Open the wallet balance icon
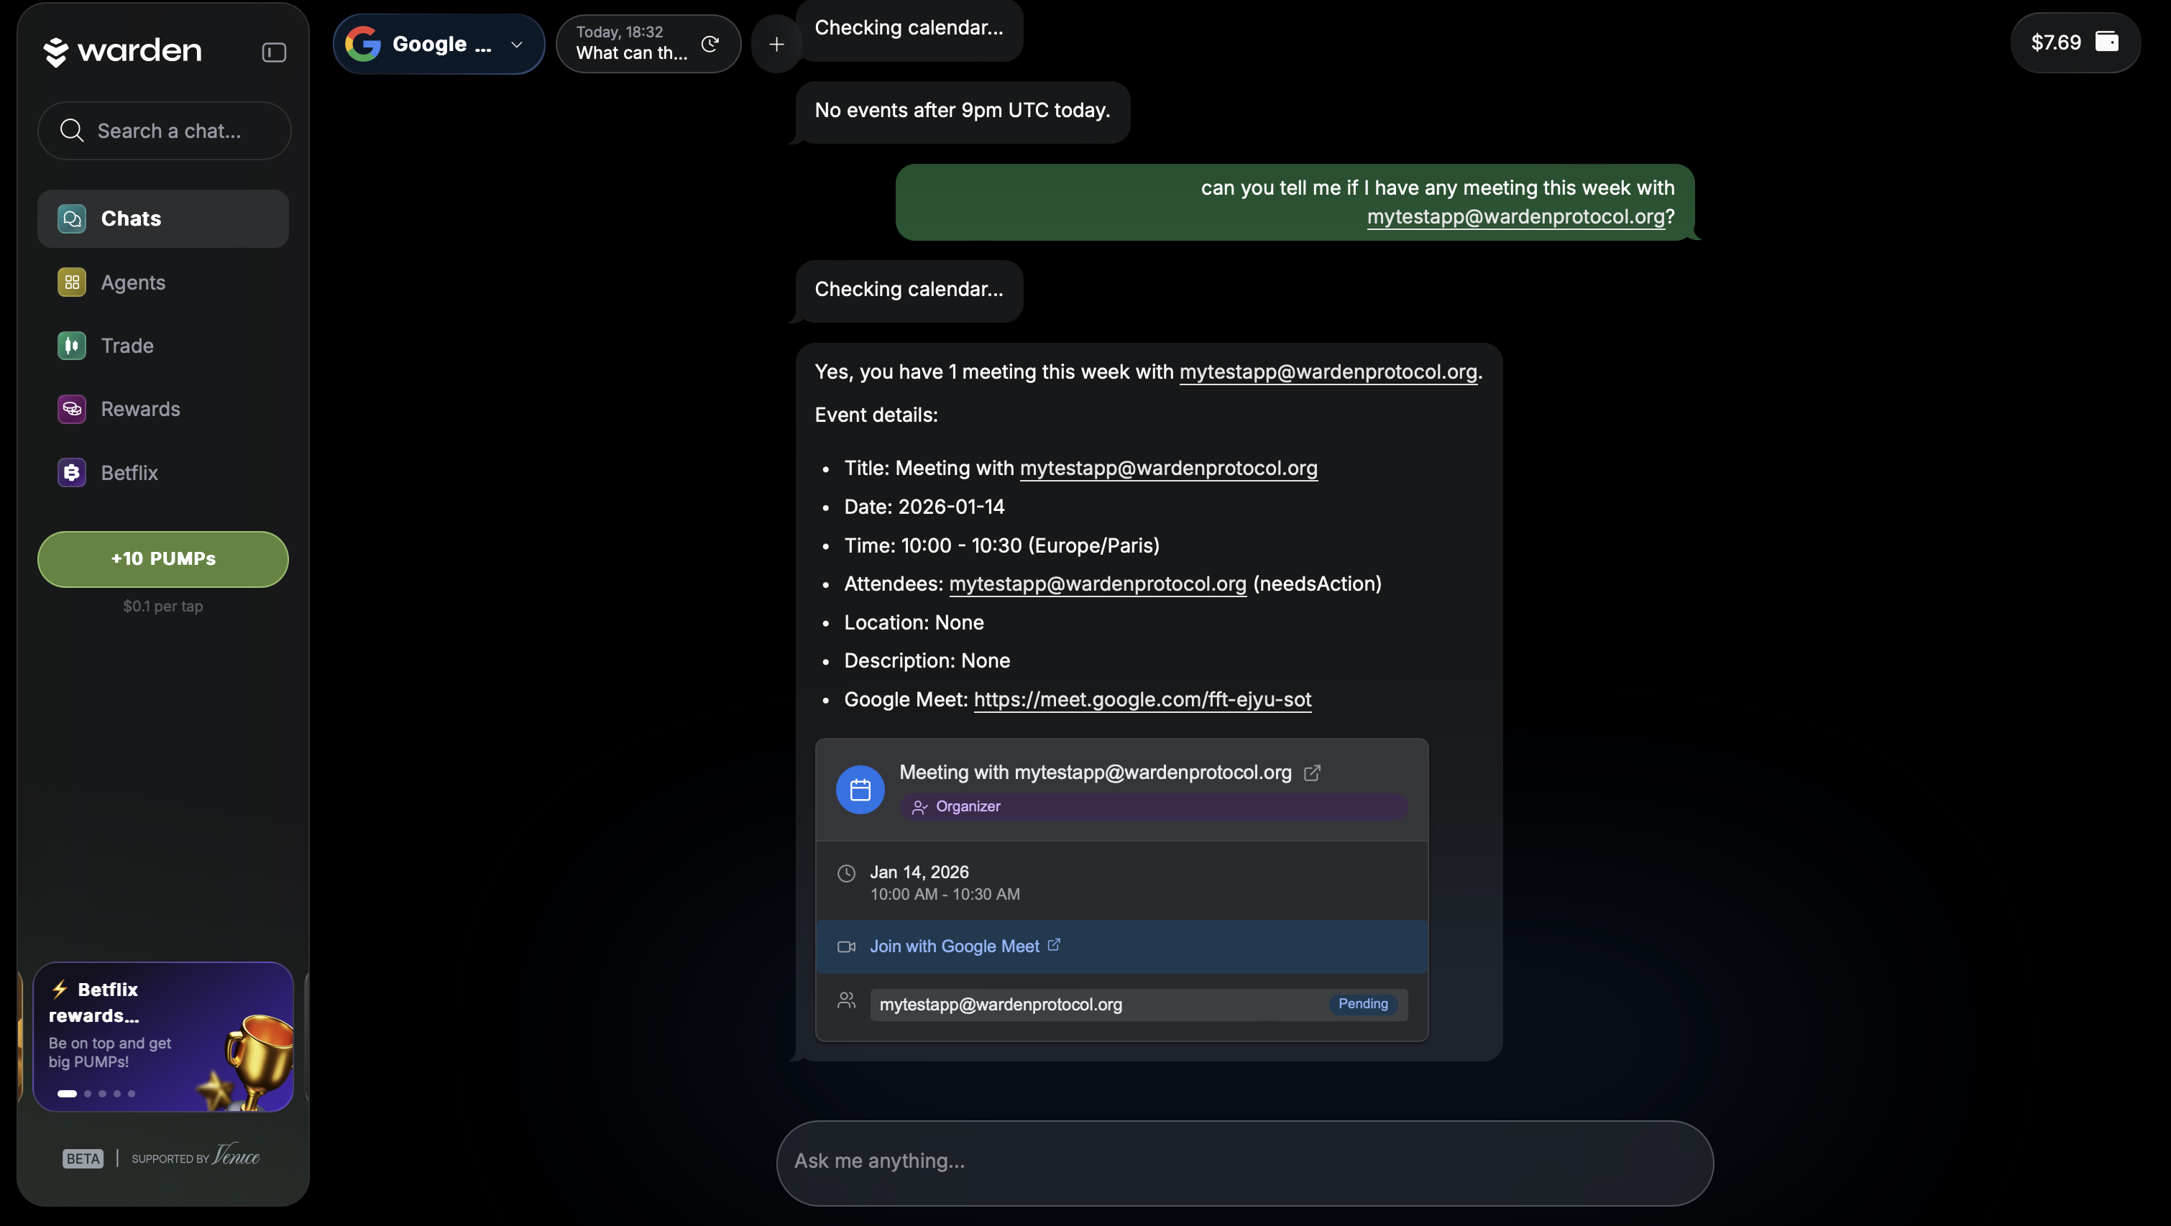The width and height of the screenshot is (2171, 1226). pyautogui.click(x=2106, y=42)
